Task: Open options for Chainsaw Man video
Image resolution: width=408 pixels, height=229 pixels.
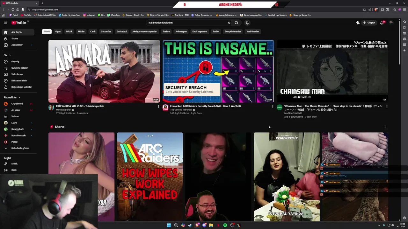Action: coord(387,107)
